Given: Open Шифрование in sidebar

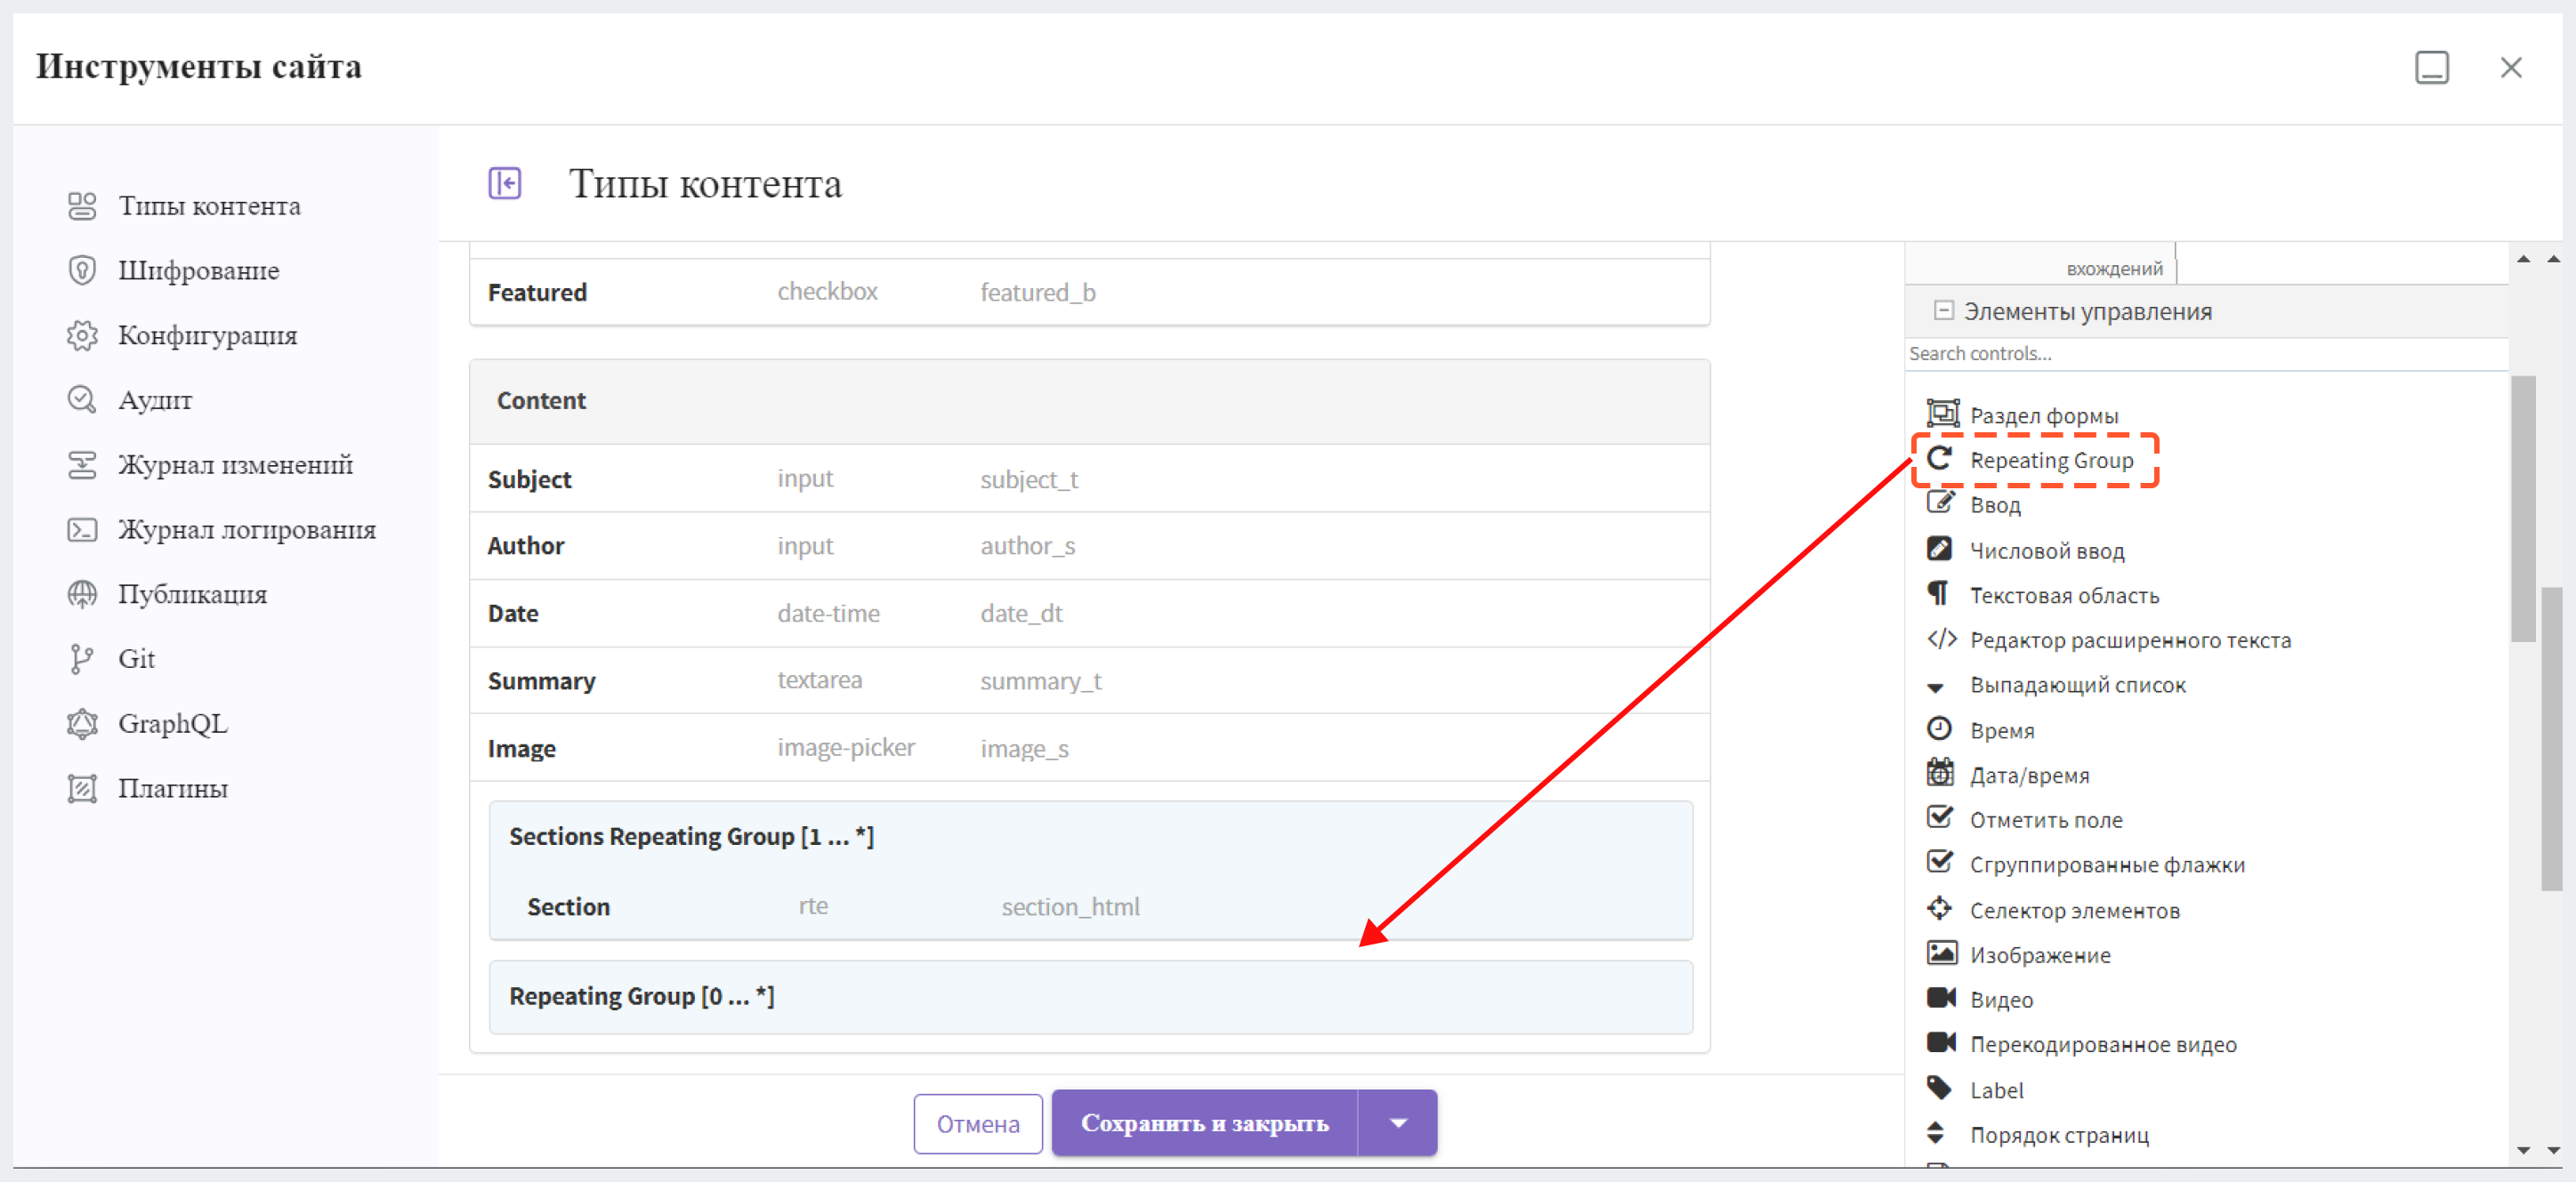Looking at the screenshot, I should [x=198, y=269].
